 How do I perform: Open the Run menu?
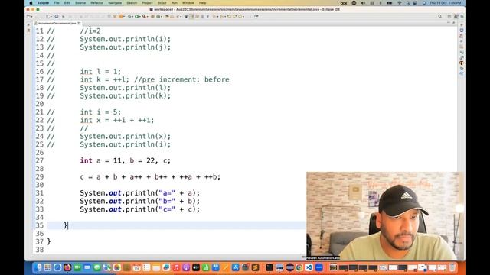pyautogui.click(x=175, y=3)
